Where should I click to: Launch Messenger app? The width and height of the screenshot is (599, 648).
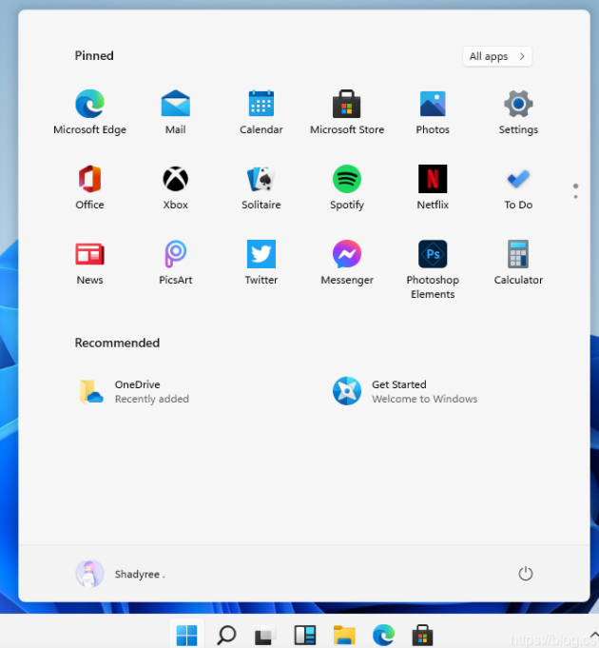pos(347,262)
